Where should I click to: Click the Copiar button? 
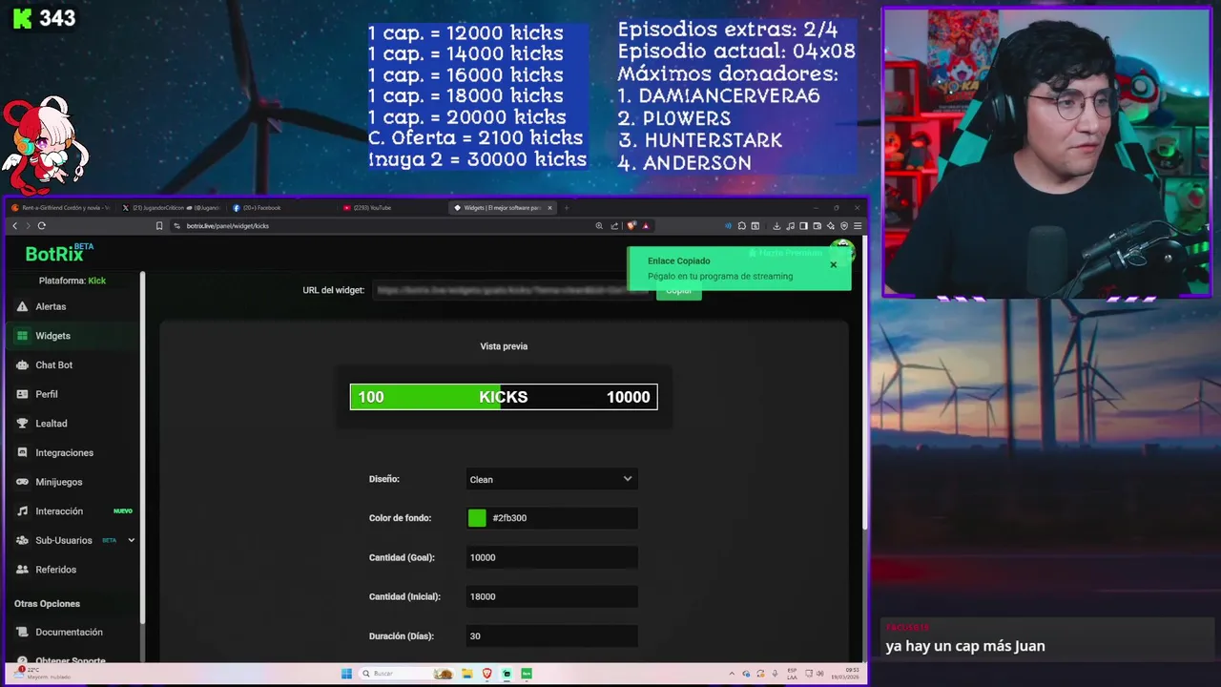679,290
